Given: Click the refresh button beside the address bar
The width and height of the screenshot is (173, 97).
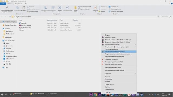Looking at the screenshot, I should click(x=159, y=17).
